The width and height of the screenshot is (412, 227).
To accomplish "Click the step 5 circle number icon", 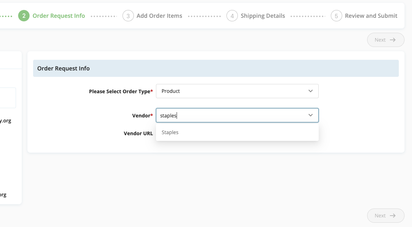I will click(336, 16).
